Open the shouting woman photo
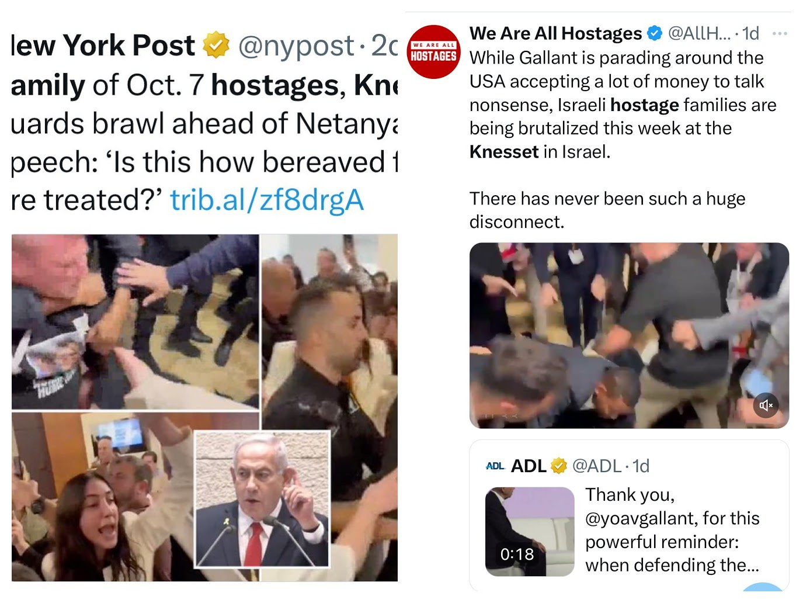 (103, 497)
